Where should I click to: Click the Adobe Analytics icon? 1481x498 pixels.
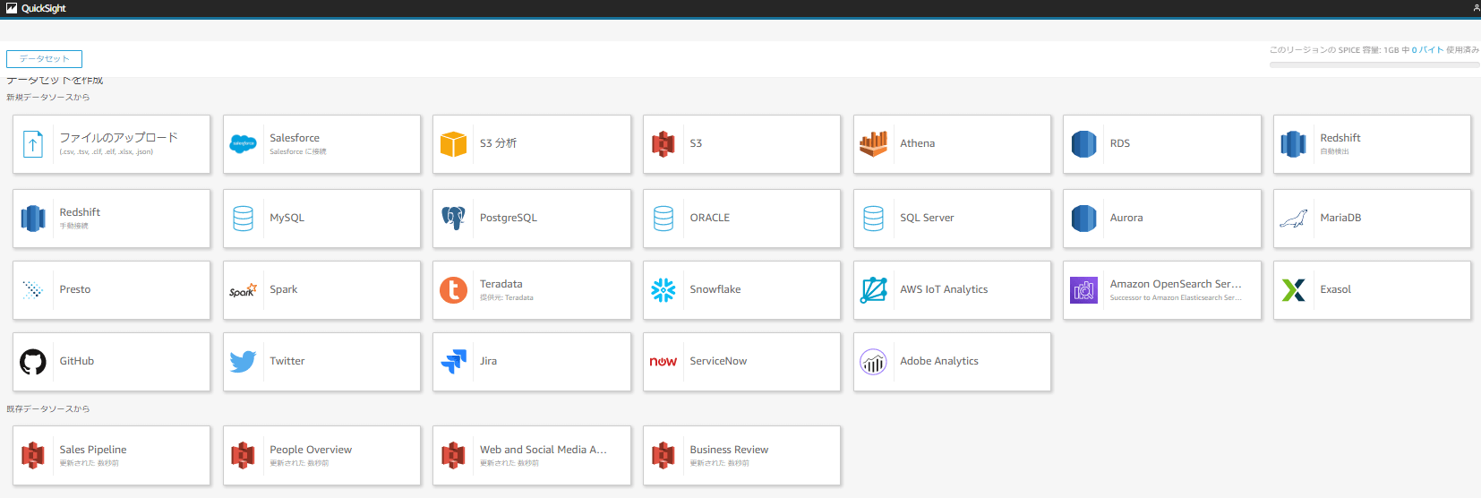(873, 361)
